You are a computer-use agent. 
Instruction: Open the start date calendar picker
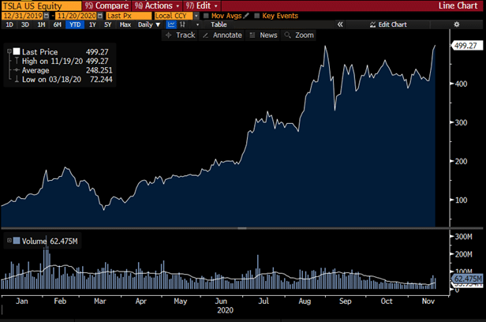[x=47, y=16]
